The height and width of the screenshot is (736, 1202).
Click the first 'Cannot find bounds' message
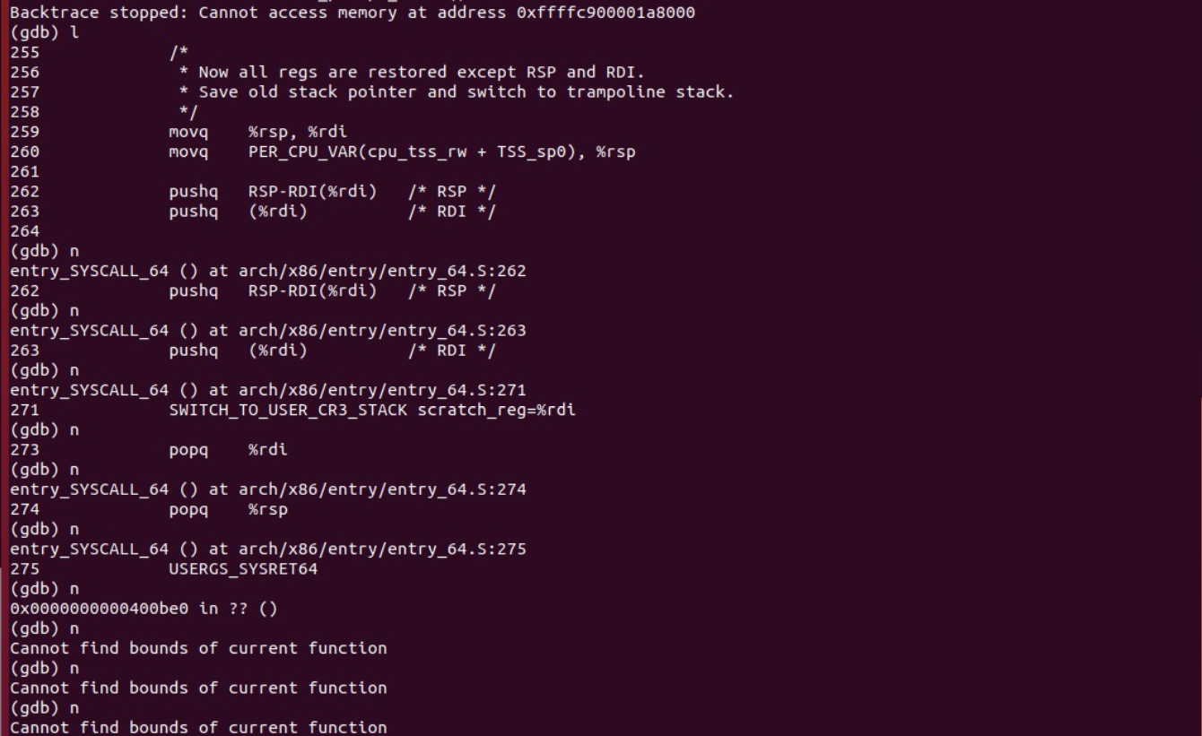pos(198,648)
